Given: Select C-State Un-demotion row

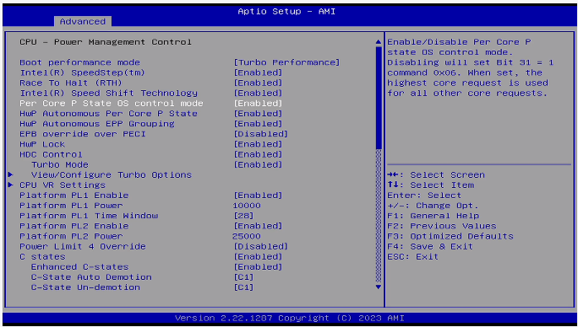Looking at the screenshot, I should coord(85,287).
